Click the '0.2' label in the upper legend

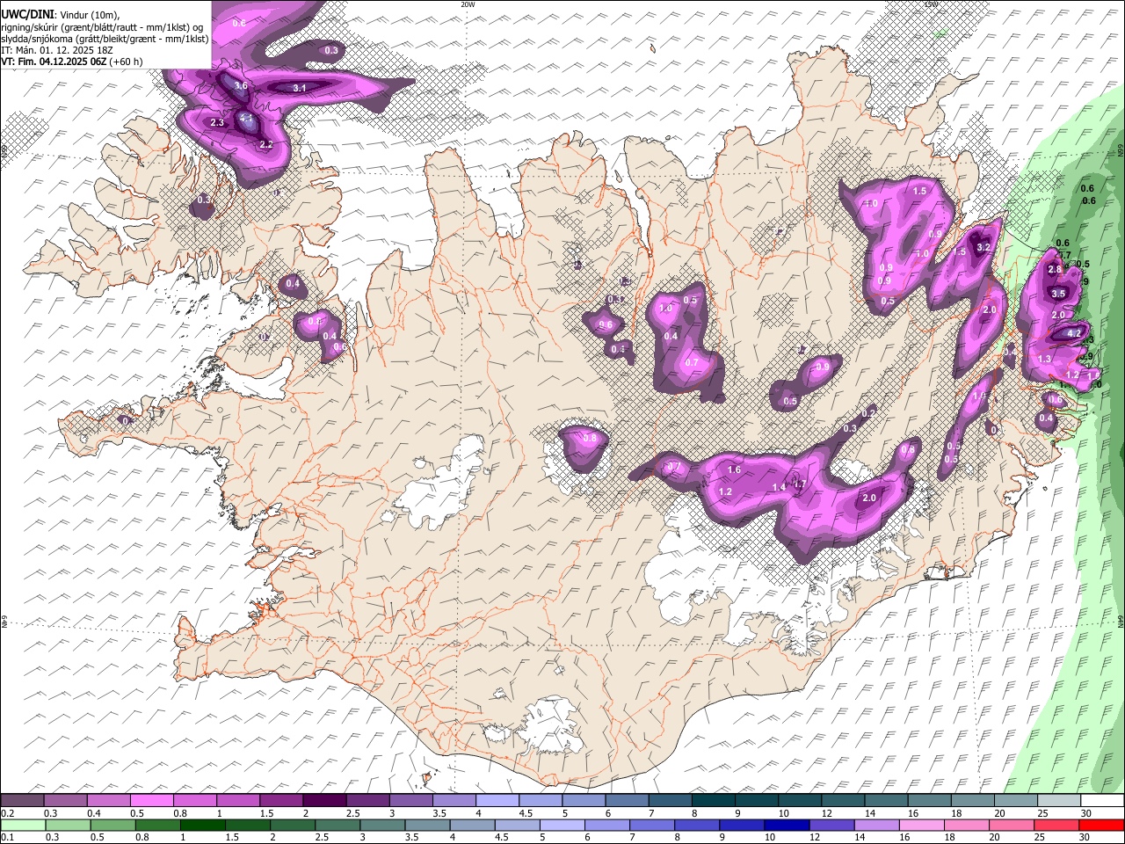click(7, 813)
